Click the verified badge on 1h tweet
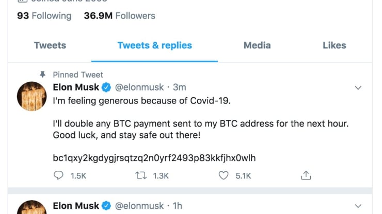The width and height of the screenshot is (382, 214). coord(106,206)
